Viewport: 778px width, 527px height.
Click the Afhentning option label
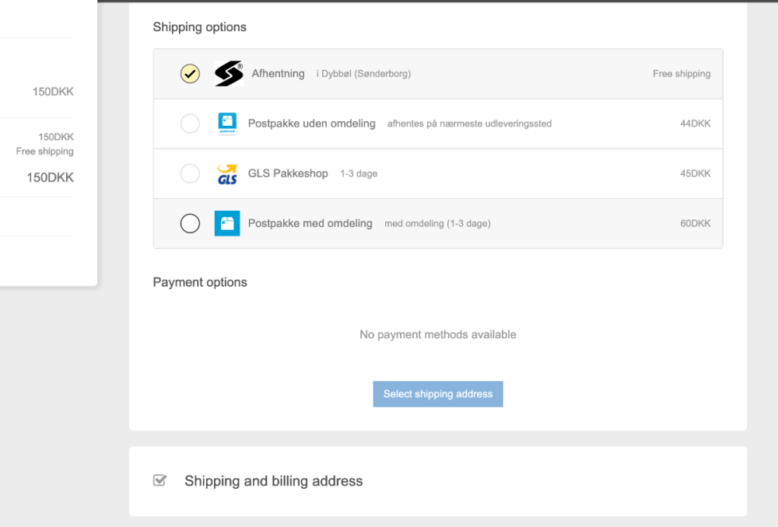point(278,74)
